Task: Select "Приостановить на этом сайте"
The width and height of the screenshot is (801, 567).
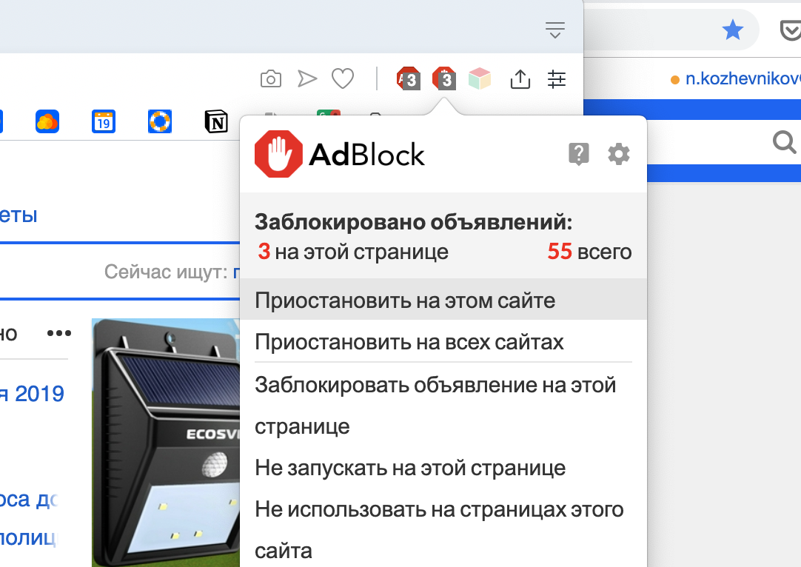Action: [x=405, y=301]
